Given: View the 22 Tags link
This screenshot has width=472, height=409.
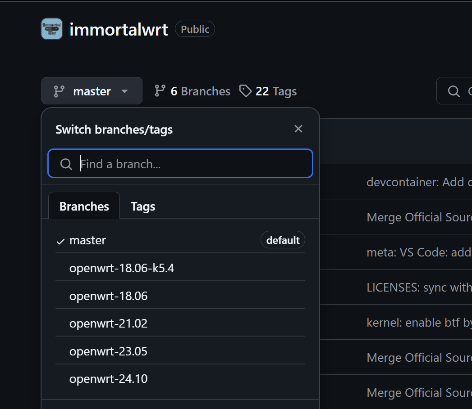Looking at the screenshot, I should tap(268, 91).
